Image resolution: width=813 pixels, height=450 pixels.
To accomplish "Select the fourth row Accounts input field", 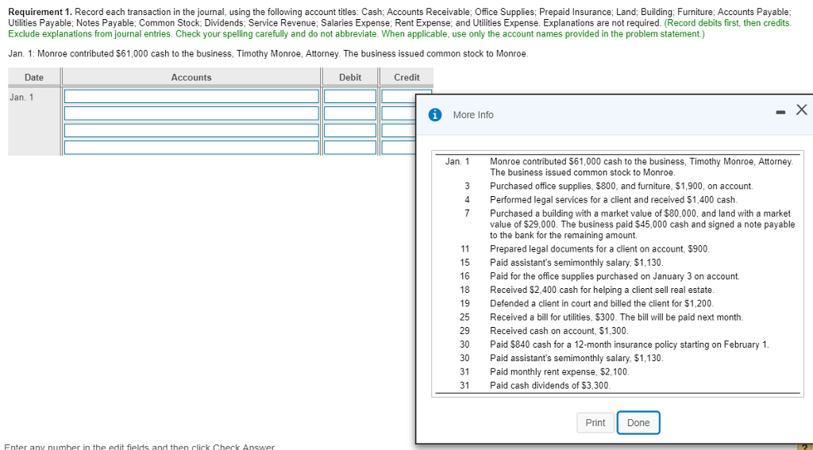I will tap(191, 148).
